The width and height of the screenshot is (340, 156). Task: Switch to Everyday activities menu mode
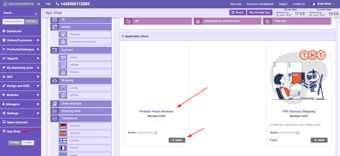[x=13, y=21]
